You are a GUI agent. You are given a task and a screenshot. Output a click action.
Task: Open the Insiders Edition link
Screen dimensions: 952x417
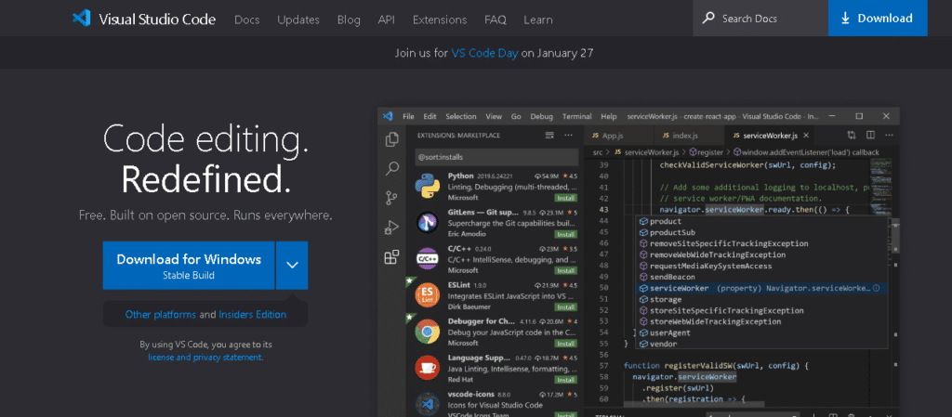click(253, 315)
